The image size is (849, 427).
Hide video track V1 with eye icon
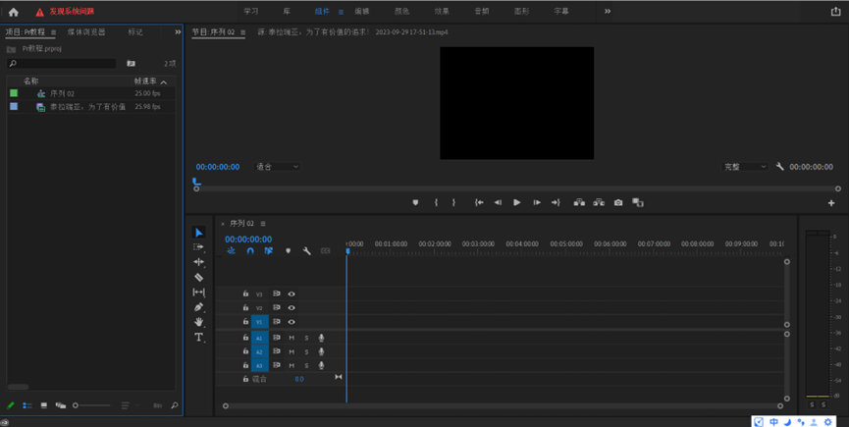(292, 322)
